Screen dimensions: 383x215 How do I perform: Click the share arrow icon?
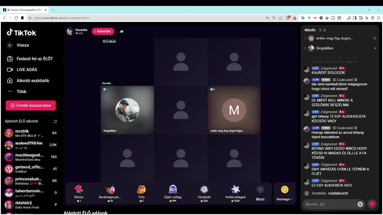click(x=121, y=31)
